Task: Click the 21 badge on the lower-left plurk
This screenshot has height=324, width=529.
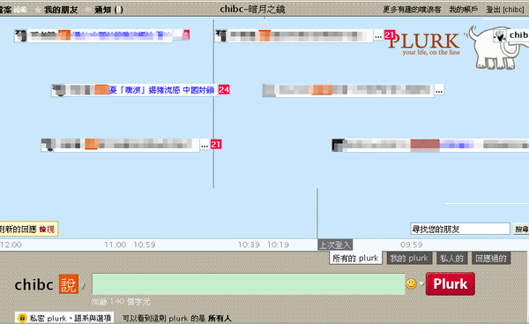Action: click(216, 144)
